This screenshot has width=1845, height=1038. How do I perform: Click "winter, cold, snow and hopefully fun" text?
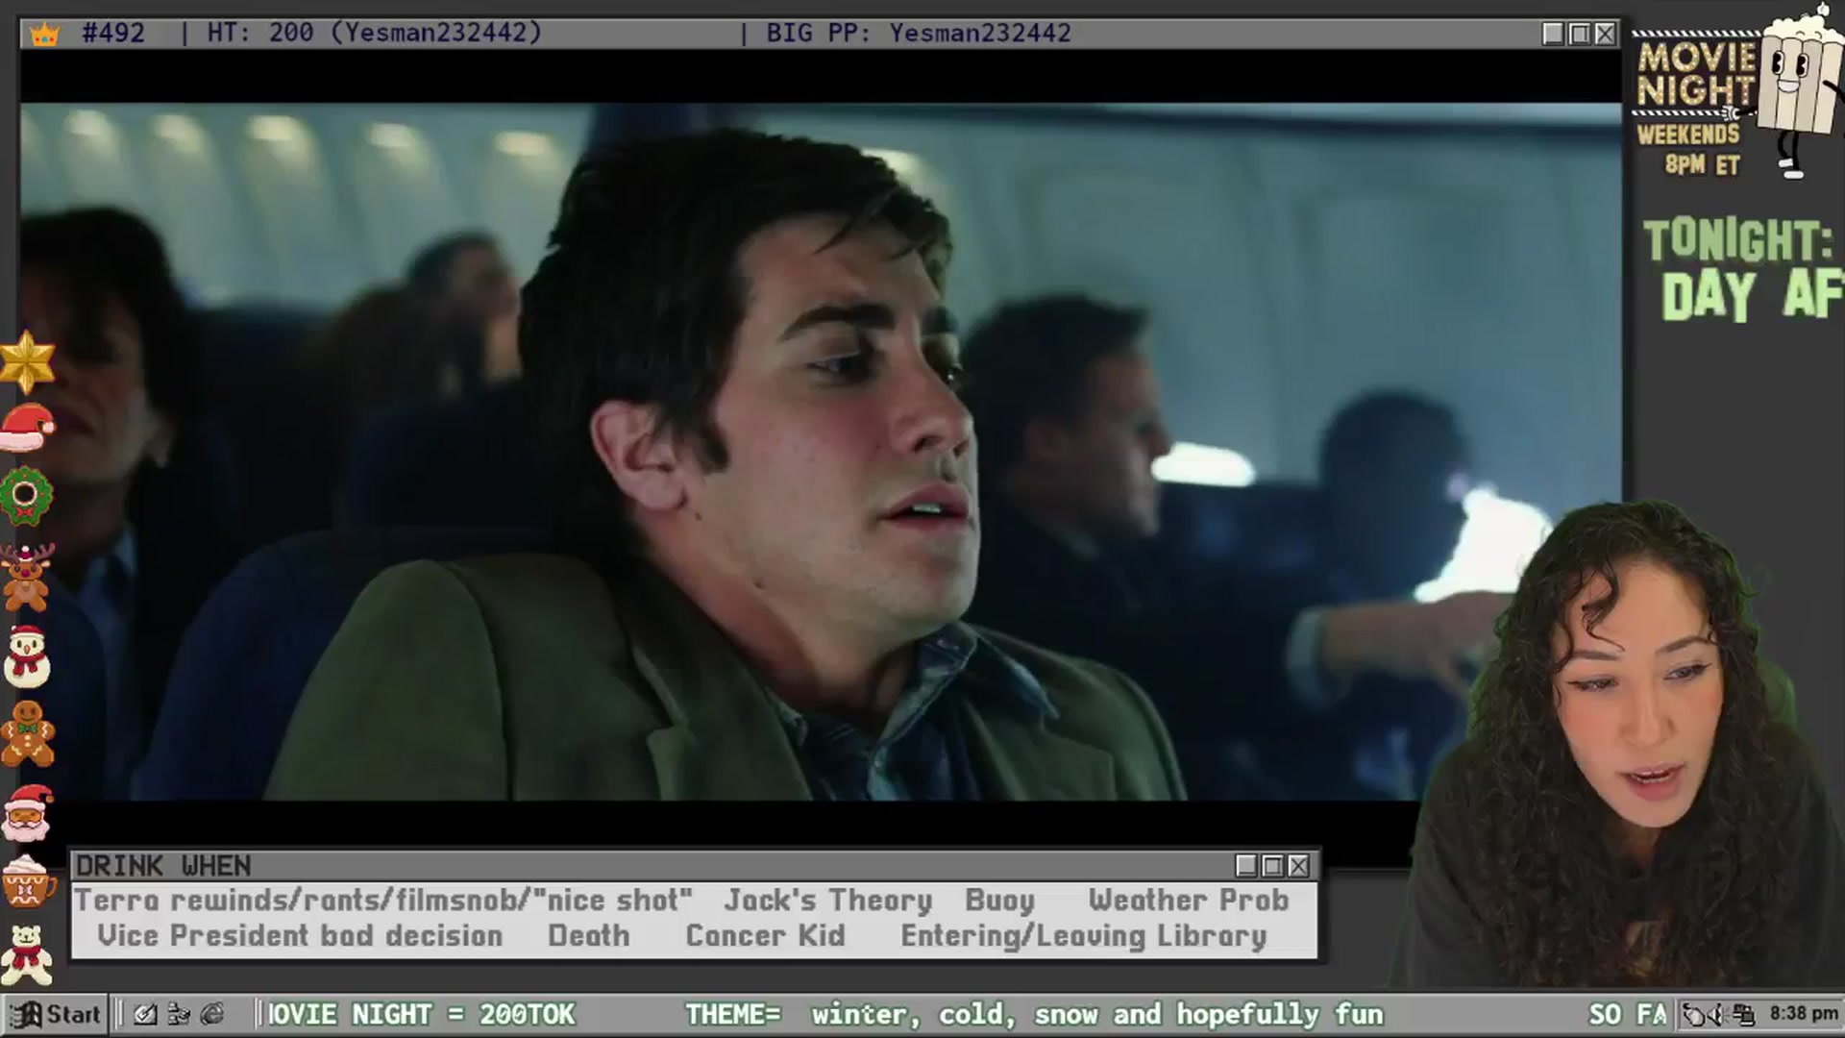pos(1097,1015)
